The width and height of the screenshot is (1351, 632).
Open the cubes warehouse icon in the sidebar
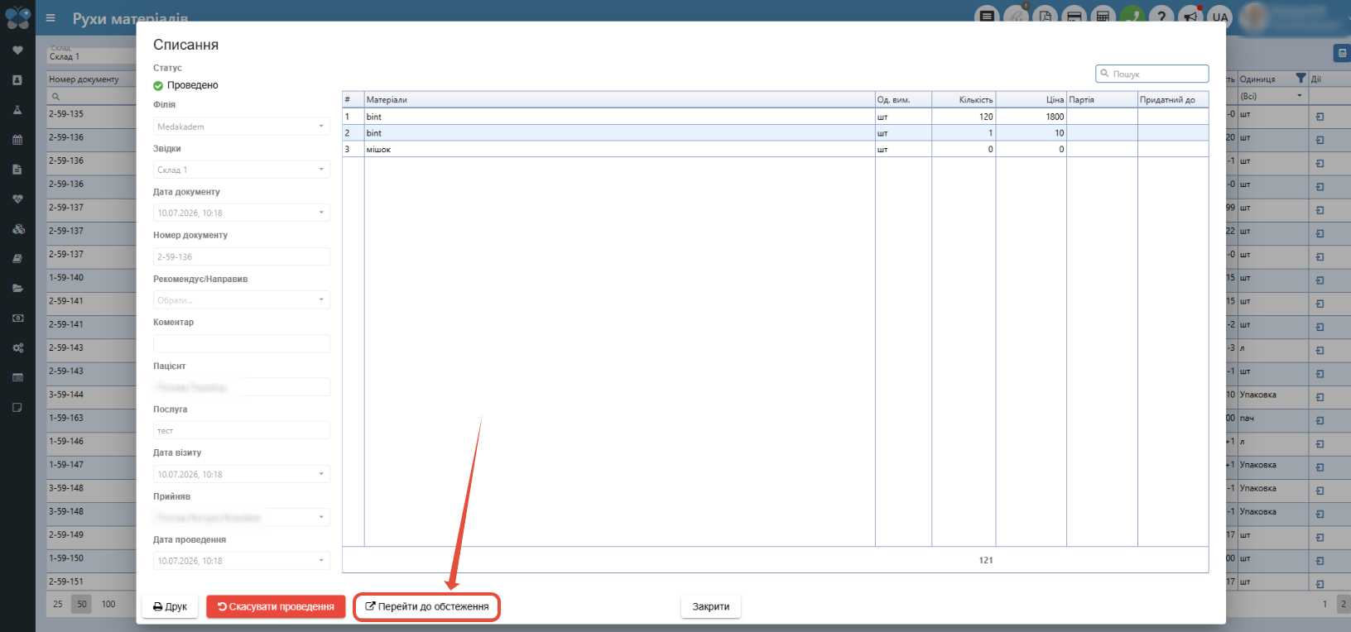tap(17, 229)
